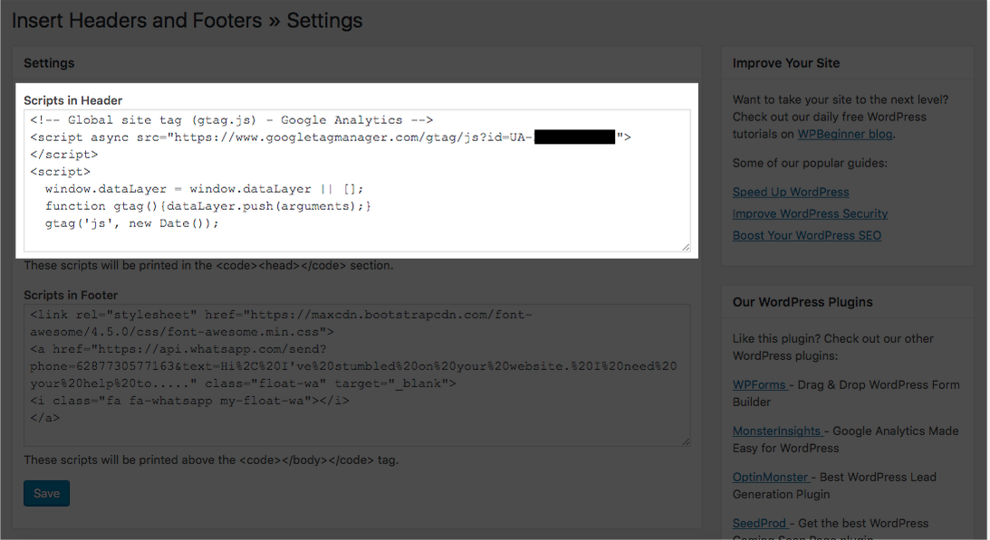Image resolution: width=990 pixels, height=540 pixels.
Task: Open the Speed Up WordPress guide
Action: (x=791, y=192)
